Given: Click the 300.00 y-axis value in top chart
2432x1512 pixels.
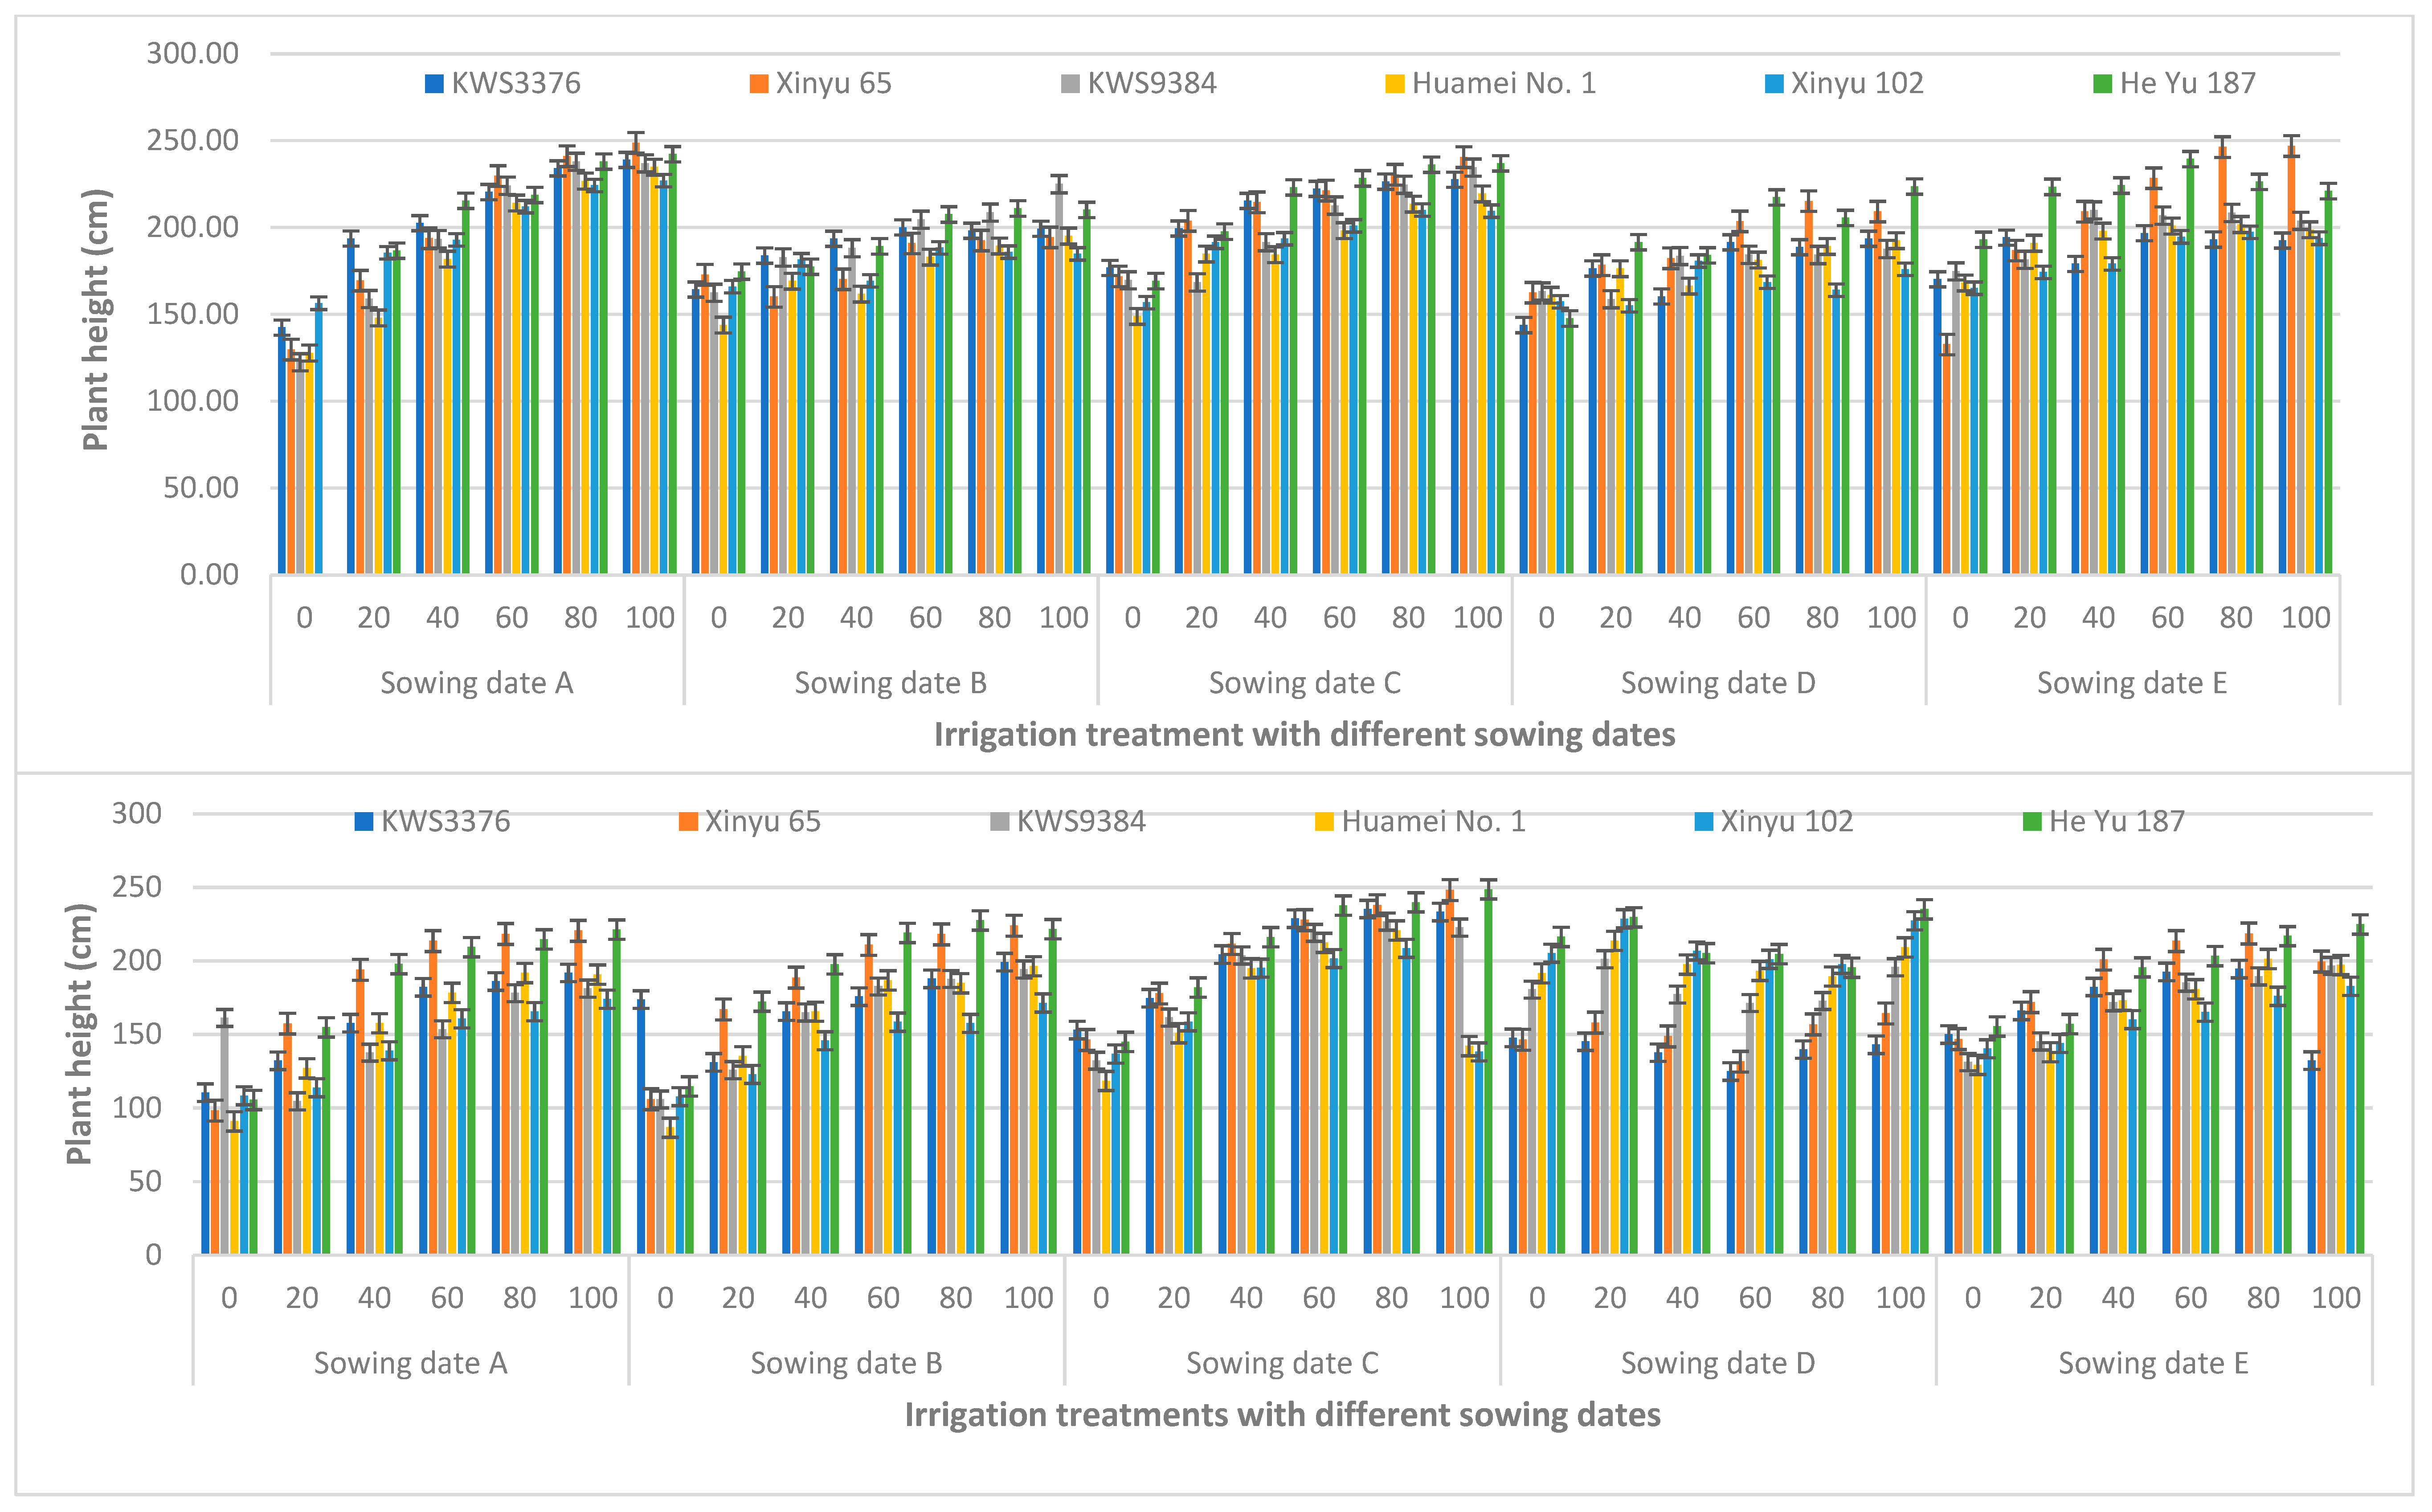Looking at the screenshot, I should click(193, 53).
